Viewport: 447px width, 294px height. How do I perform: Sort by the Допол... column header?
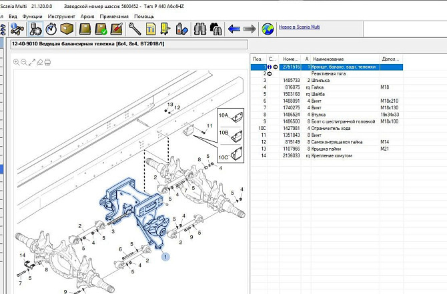pyautogui.click(x=391, y=59)
